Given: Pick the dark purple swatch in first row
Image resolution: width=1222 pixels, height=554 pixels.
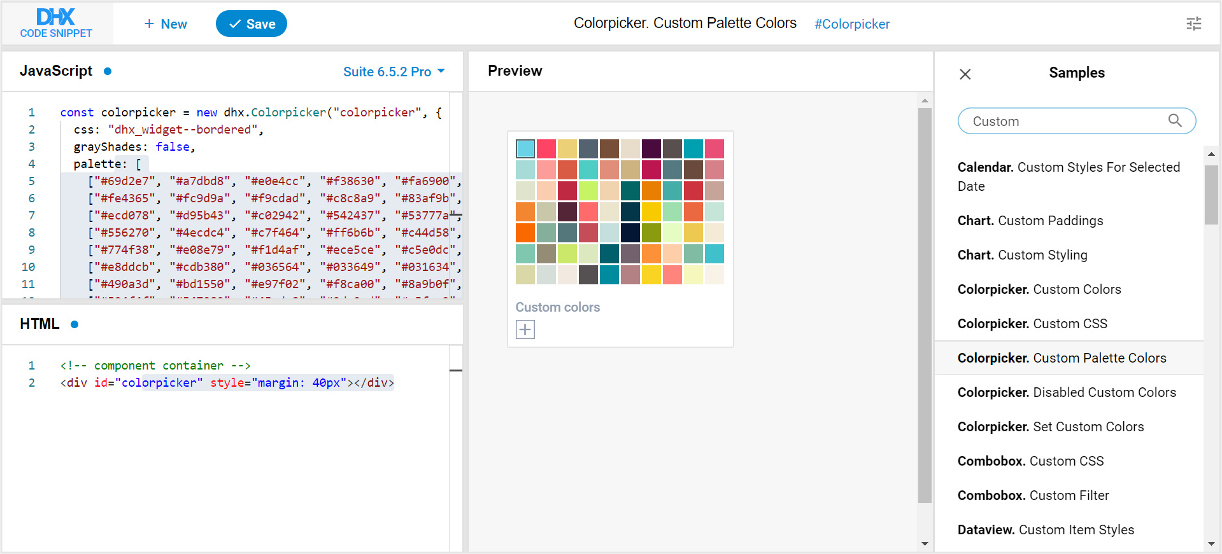Looking at the screenshot, I should [651, 149].
